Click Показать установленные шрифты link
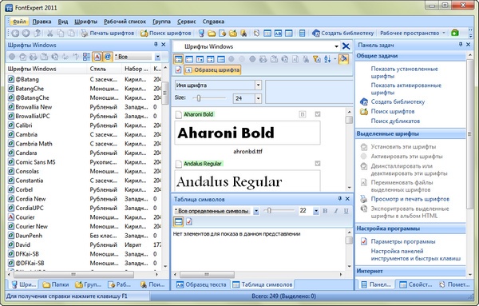This screenshot has width=479, height=306. (x=404, y=73)
